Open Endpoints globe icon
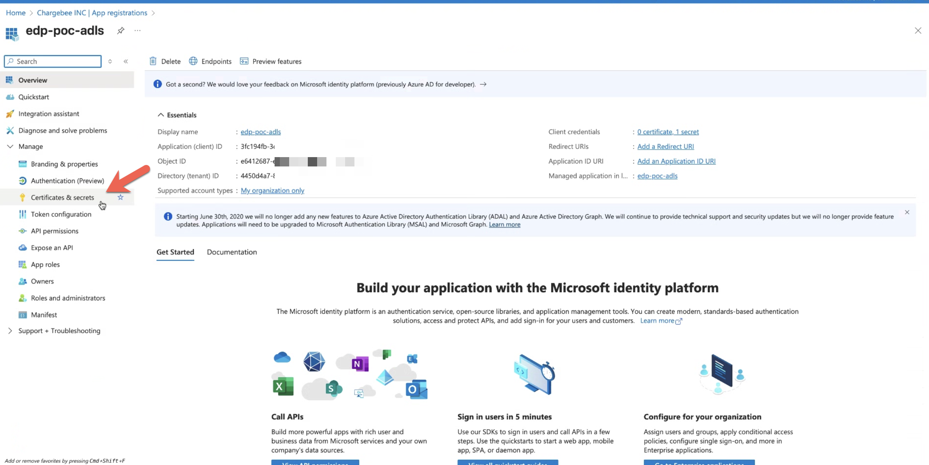Viewport: 929px width, 465px height. (193, 61)
